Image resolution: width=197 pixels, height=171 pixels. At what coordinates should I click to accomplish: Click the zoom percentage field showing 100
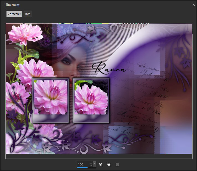pos(83,164)
